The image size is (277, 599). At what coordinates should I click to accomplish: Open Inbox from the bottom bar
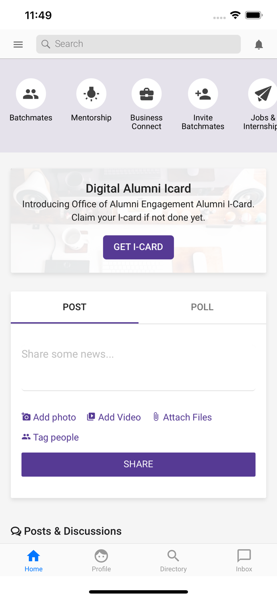point(244,560)
